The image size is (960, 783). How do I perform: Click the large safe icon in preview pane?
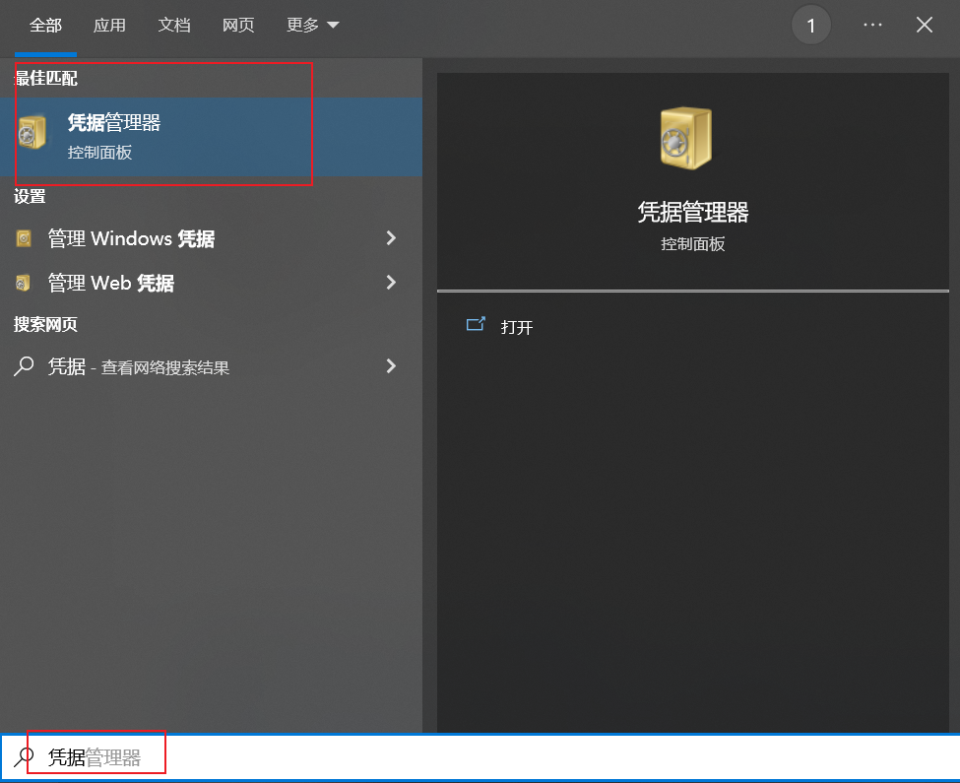pyautogui.click(x=685, y=138)
